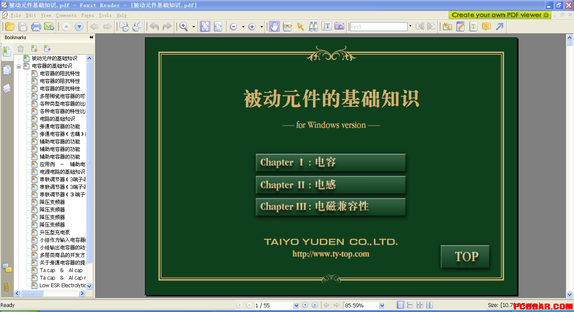Toggle Continuous page layout in the status bar
Image resolution: width=574 pixels, height=312 pixels.
click(x=410, y=305)
